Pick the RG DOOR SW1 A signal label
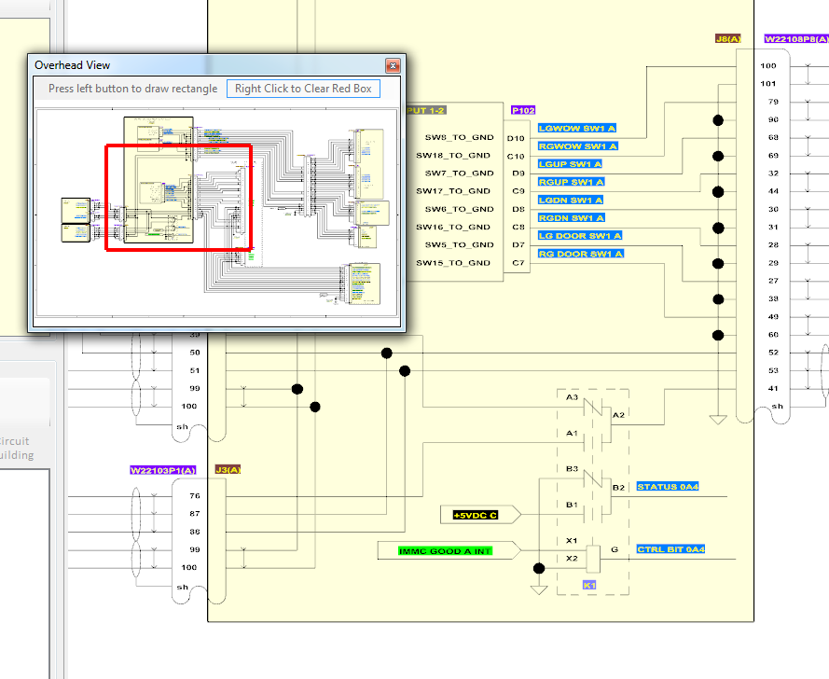829x679 pixels. tap(581, 254)
